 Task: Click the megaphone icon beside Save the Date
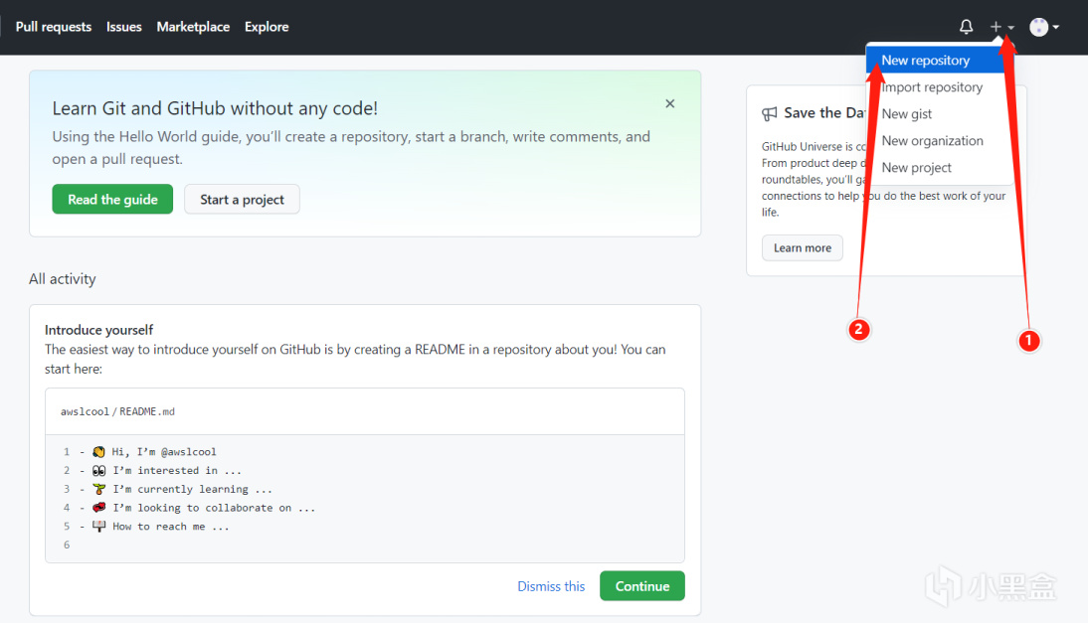pyautogui.click(x=769, y=114)
